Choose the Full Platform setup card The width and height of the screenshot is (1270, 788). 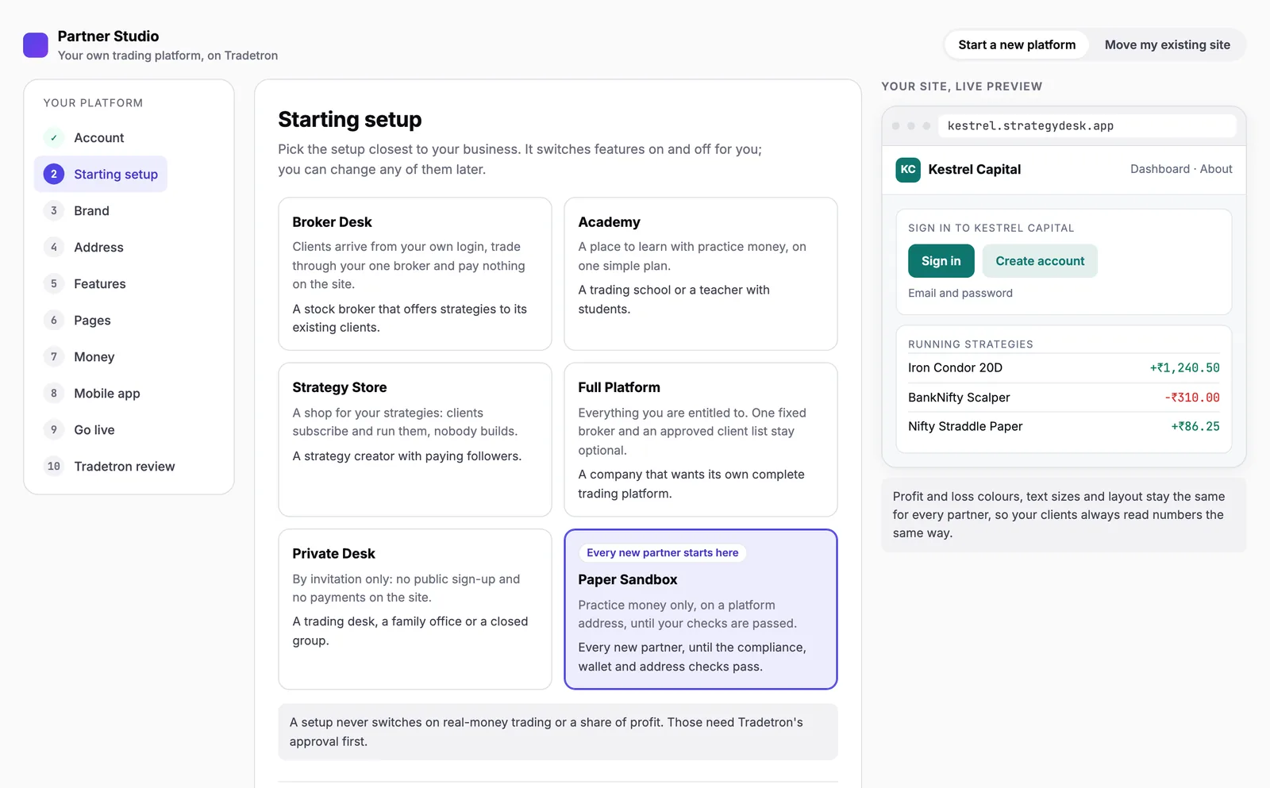click(x=701, y=440)
